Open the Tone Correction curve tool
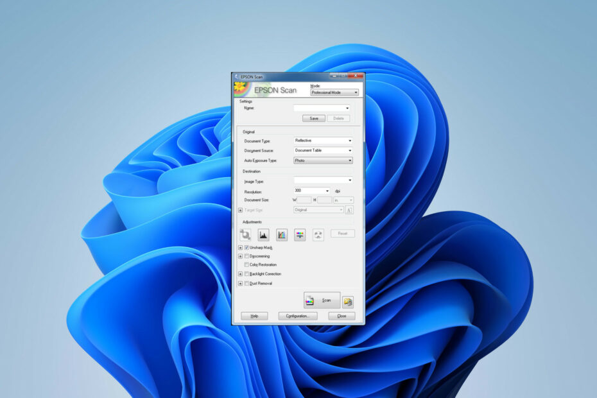 [282, 234]
